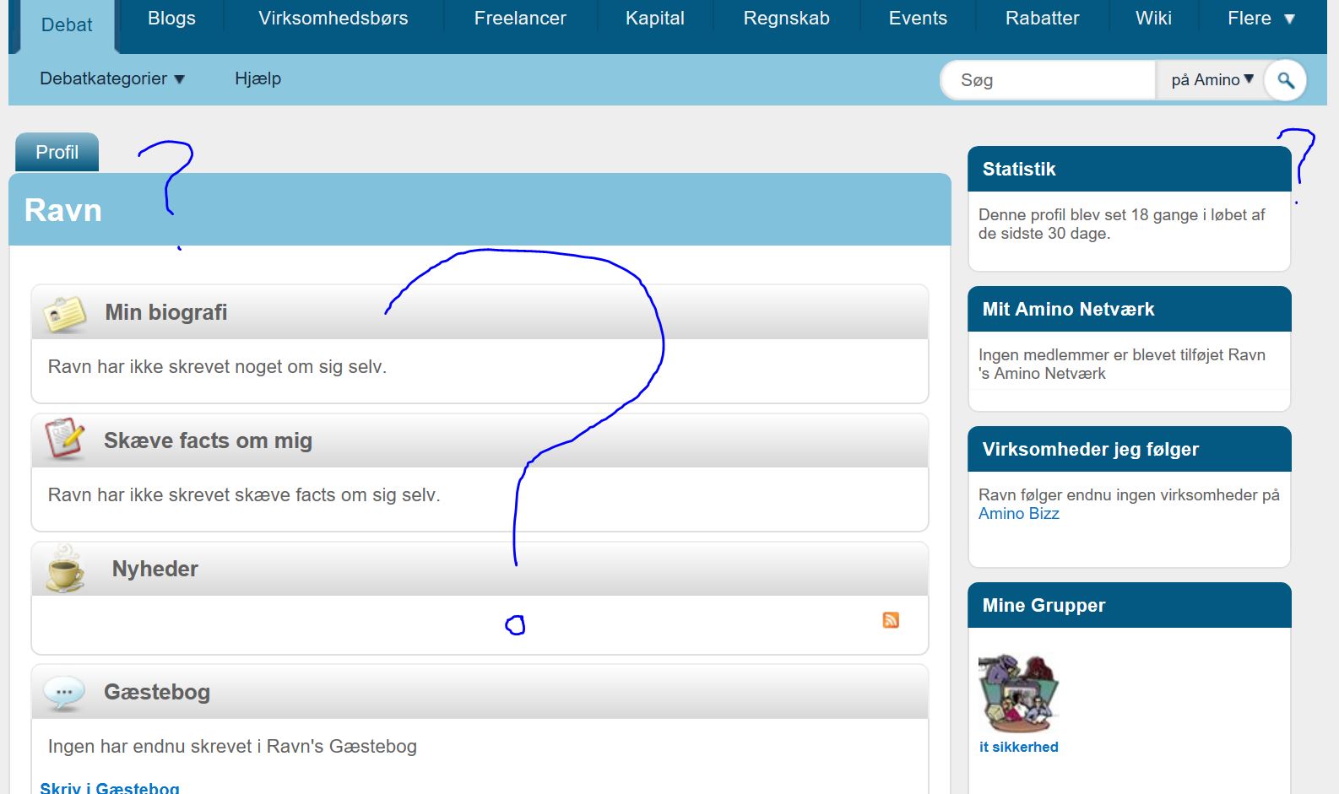1339x794 pixels.
Task: Click the Gæstebog speech bubble icon
Action: pyautogui.click(x=64, y=693)
